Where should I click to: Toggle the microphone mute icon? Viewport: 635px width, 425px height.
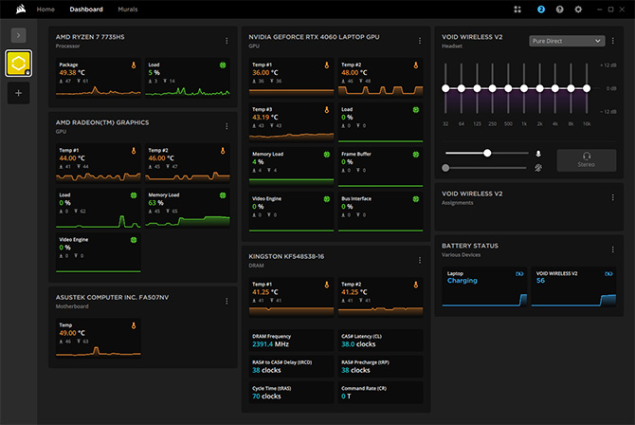pyautogui.click(x=538, y=154)
